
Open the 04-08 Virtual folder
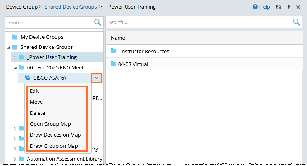(133, 64)
